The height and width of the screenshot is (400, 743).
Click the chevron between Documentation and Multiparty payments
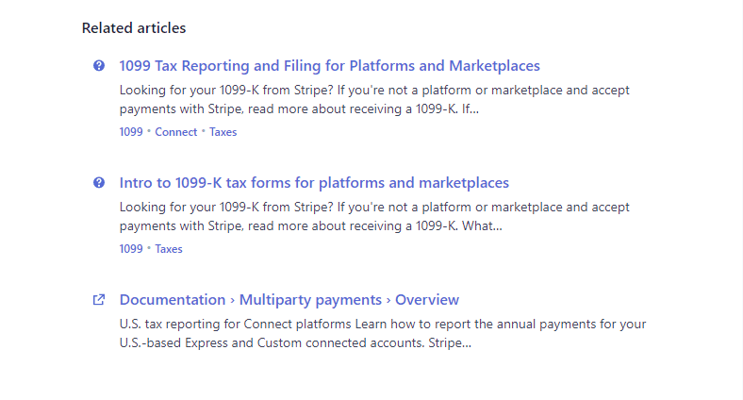tap(233, 300)
